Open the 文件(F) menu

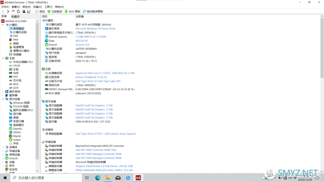click(x=5, y=7)
